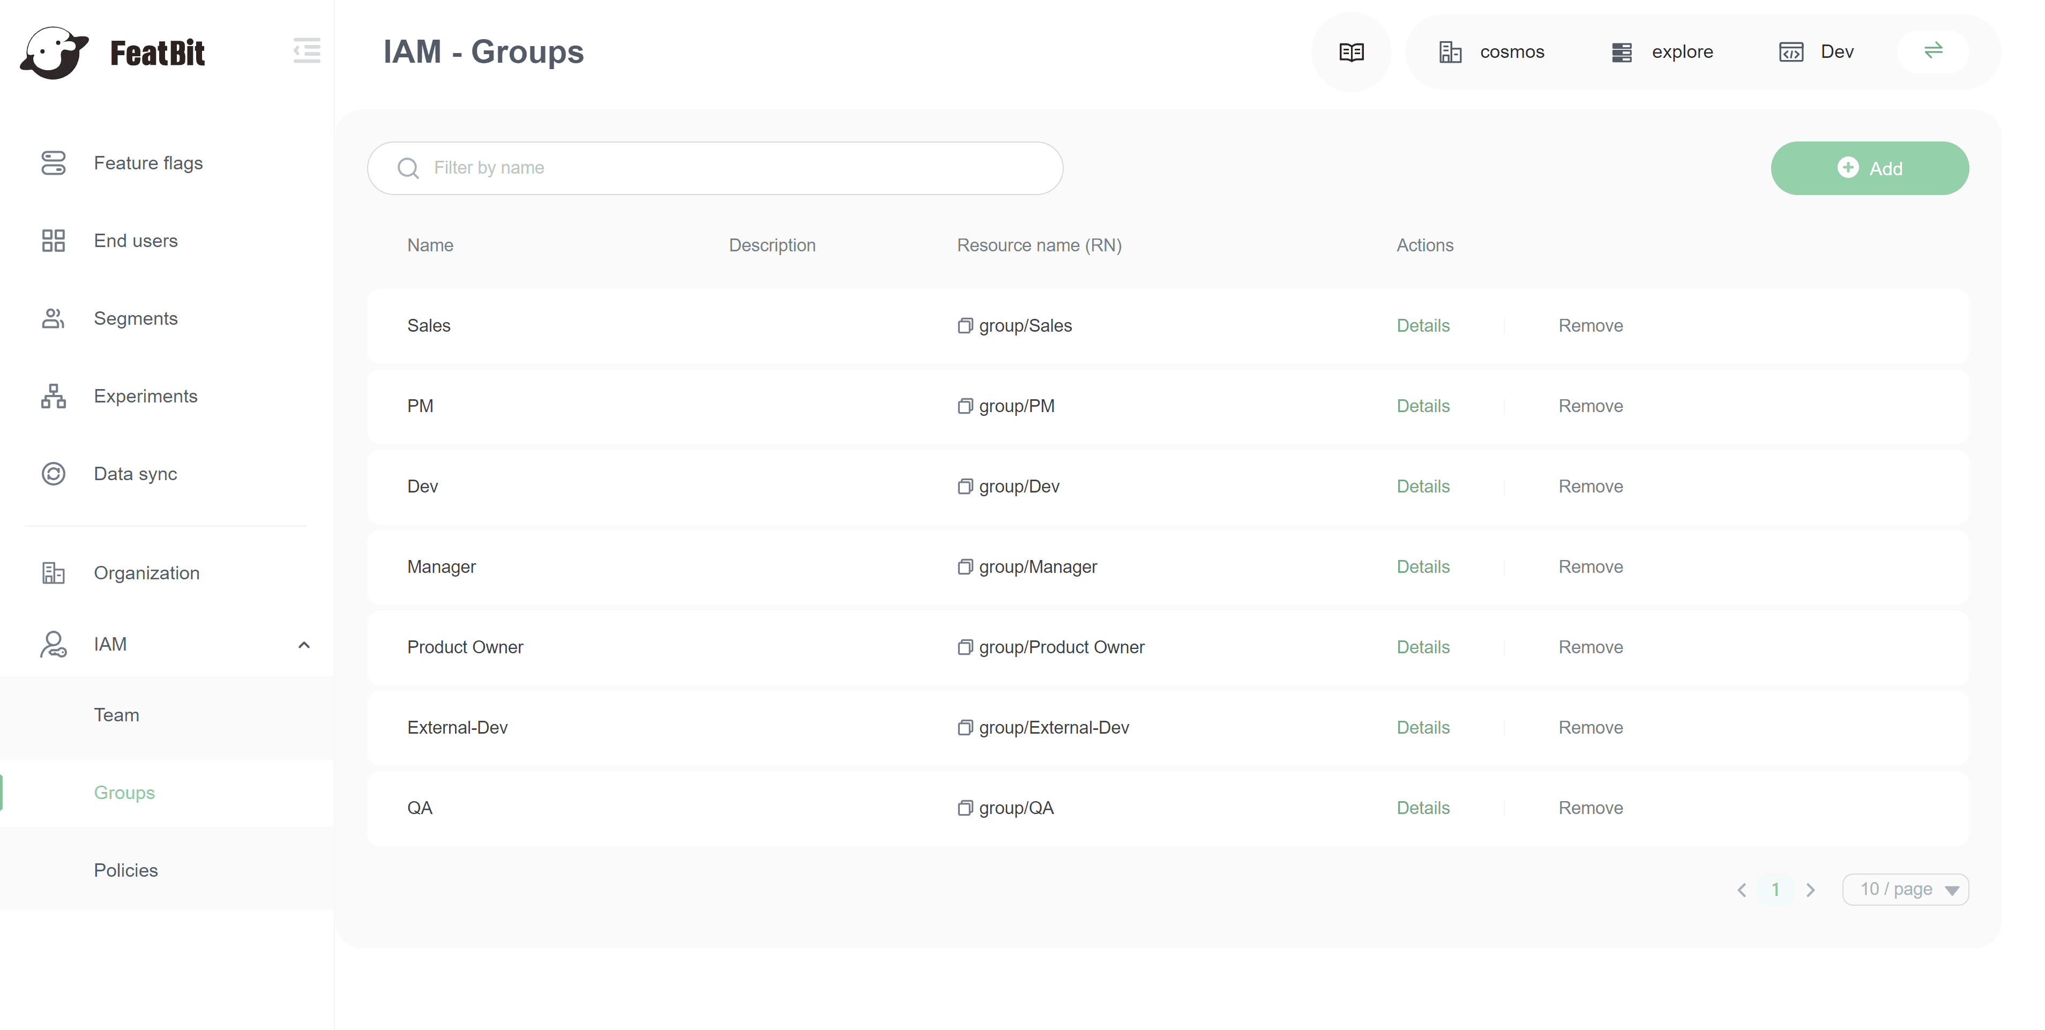Navigate to Policies submenu item
Viewport: 2045px width, 1030px height.
click(125, 870)
